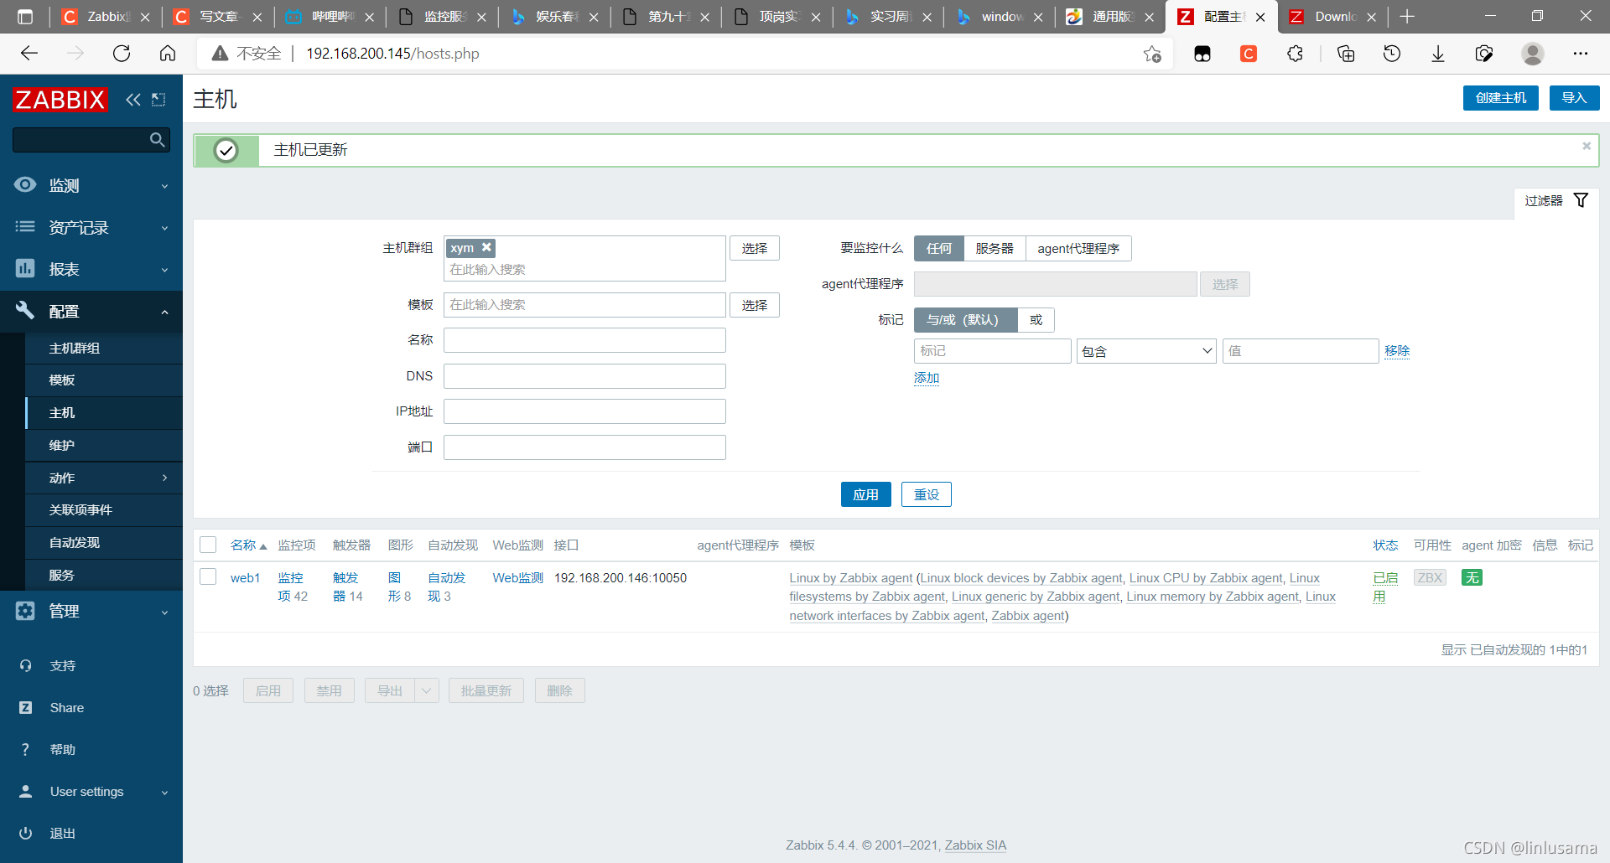Open new browser tab with plus
Image resolution: width=1610 pixels, height=863 pixels.
(x=1408, y=17)
